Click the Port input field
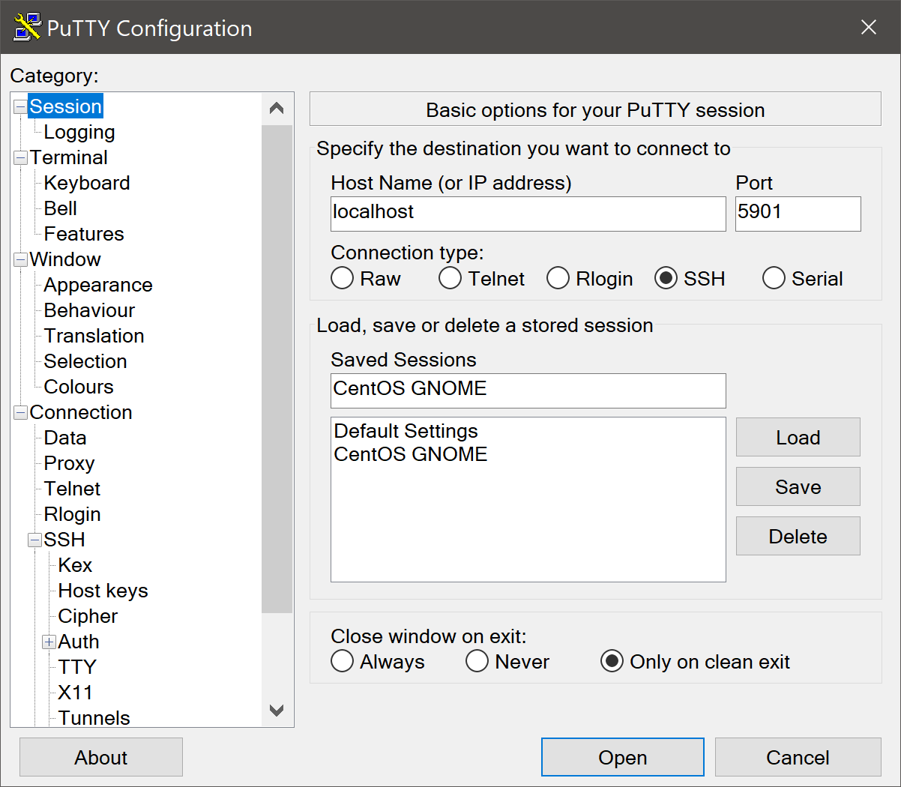The image size is (901, 787). [x=798, y=214]
